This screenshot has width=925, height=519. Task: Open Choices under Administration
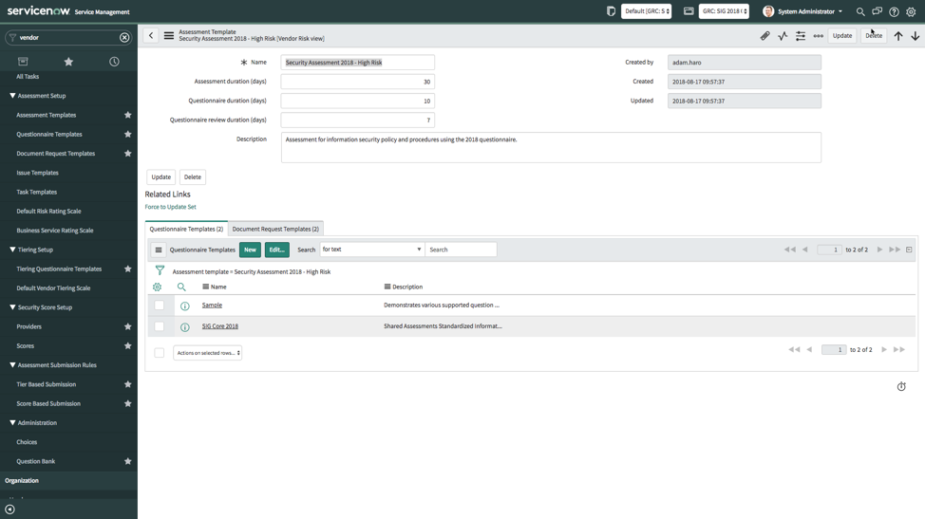(x=27, y=442)
